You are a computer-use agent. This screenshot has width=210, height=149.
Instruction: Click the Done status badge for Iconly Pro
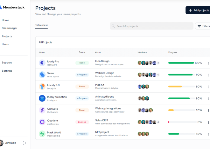click(x=82, y=63)
